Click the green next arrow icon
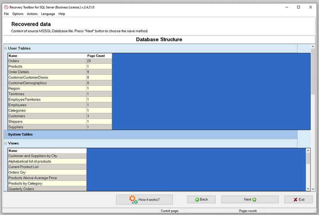 pos(254,200)
